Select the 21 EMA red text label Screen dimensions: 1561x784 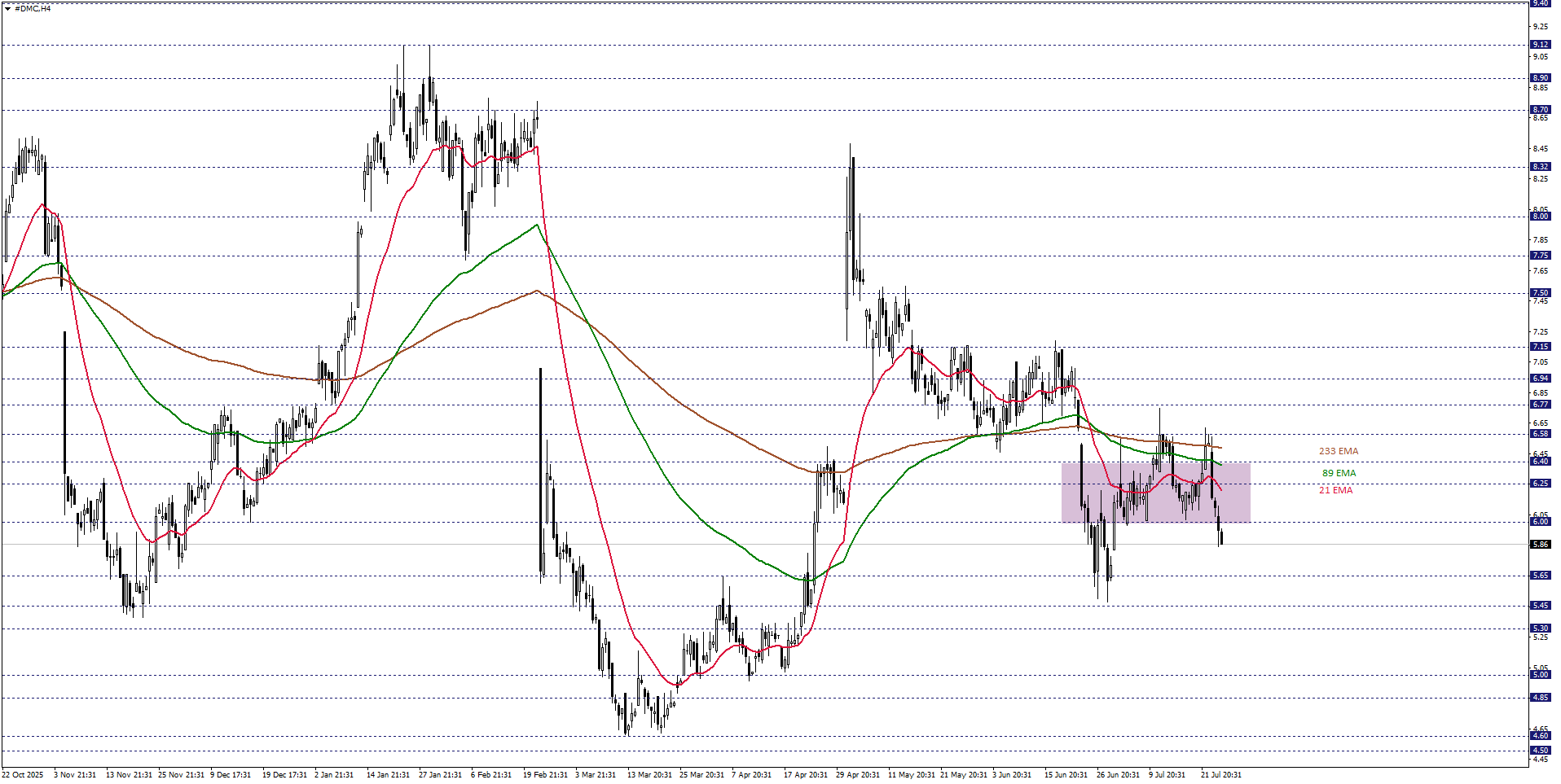point(1335,490)
